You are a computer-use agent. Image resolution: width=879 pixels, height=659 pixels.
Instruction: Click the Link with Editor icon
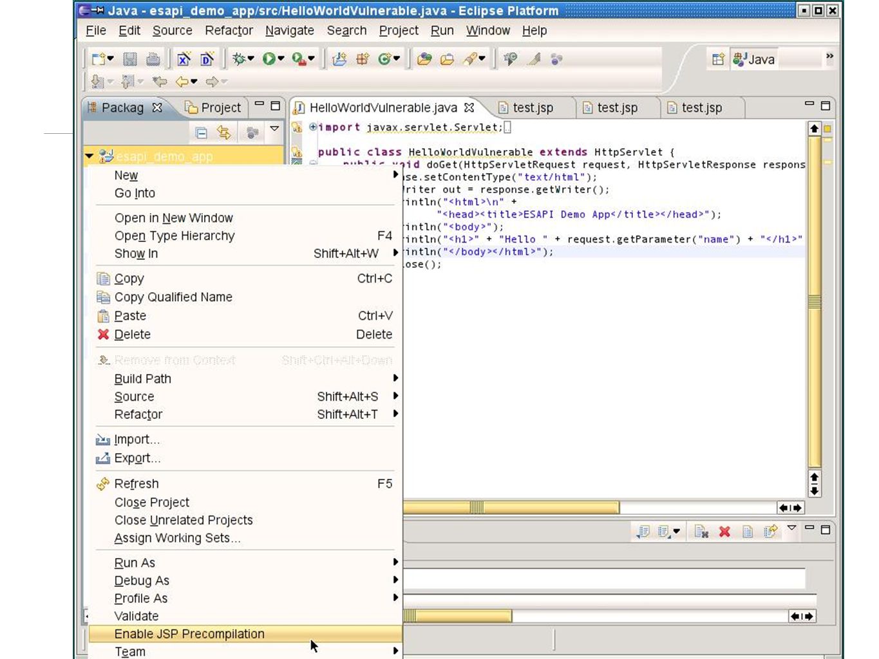pos(223,133)
